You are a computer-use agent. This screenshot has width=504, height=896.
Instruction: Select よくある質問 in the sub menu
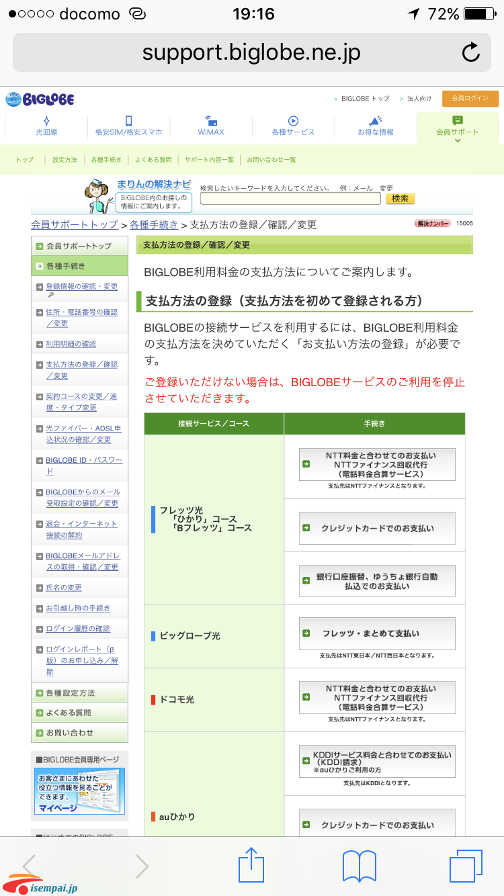[x=153, y=160]
